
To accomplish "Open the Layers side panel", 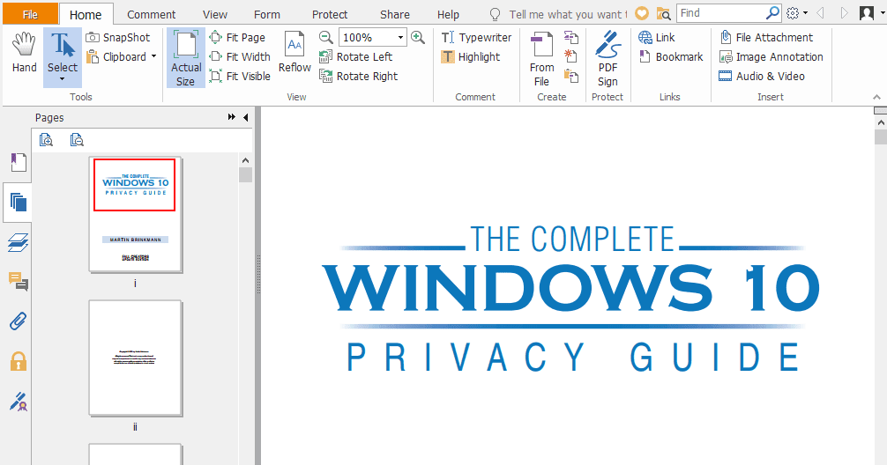I will (x=19, y=243).
